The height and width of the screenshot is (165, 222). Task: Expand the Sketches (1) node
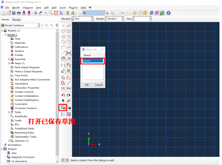pyautogui.click(x=9, y=141)
